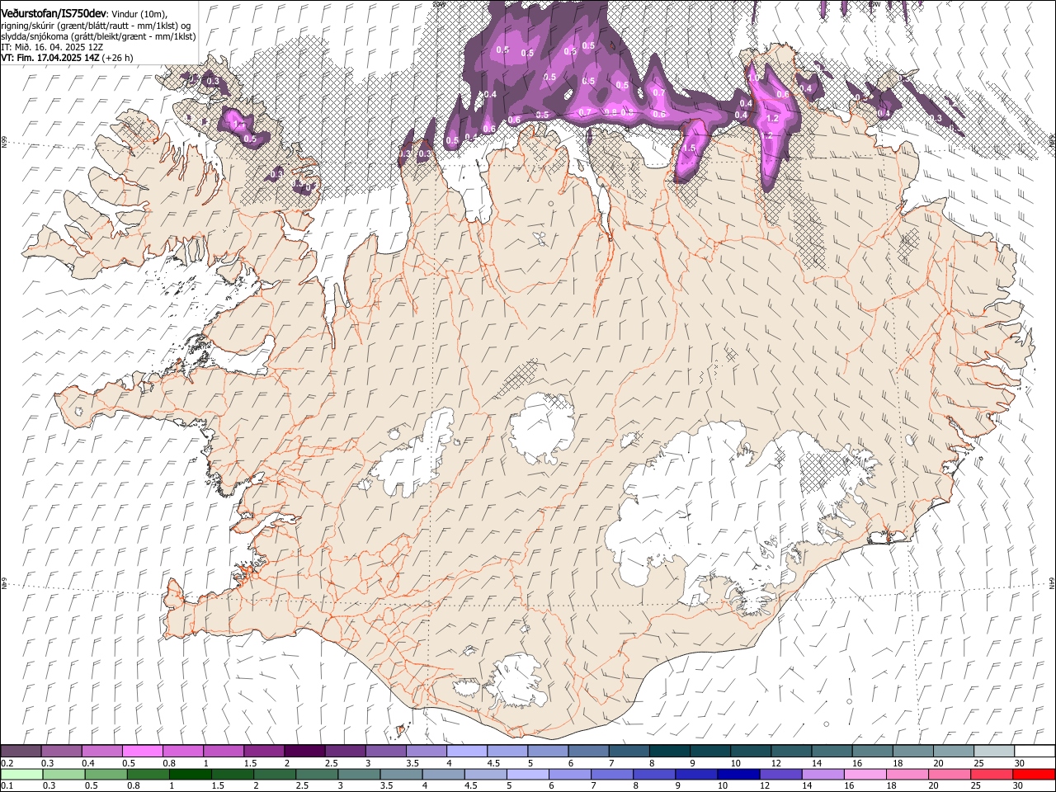Click the Veðurstofan/IS750dev title text
Screen dimensions: 1056x792
point(54,13)
